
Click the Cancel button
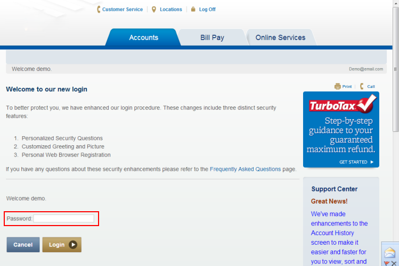pos(23,245)
